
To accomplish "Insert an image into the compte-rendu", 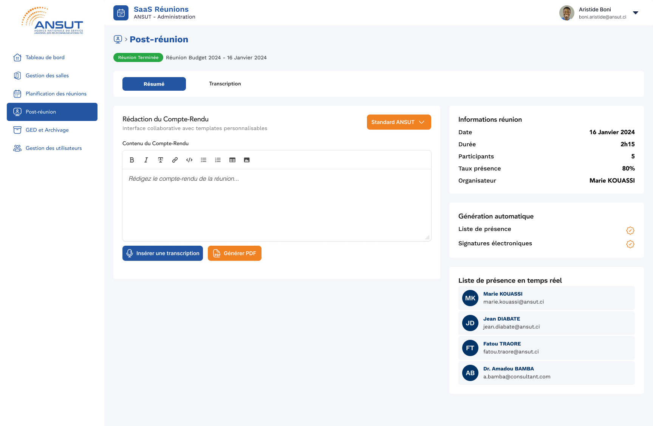I will pos(247,160).
